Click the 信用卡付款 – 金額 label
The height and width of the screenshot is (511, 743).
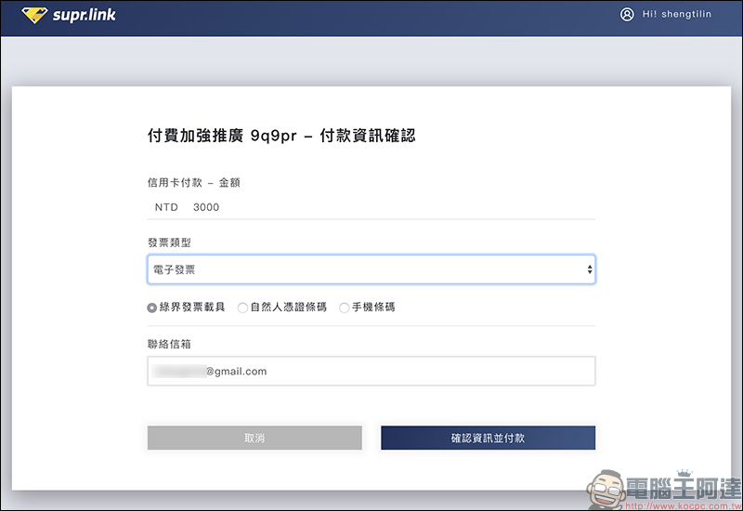pos(194,183)
